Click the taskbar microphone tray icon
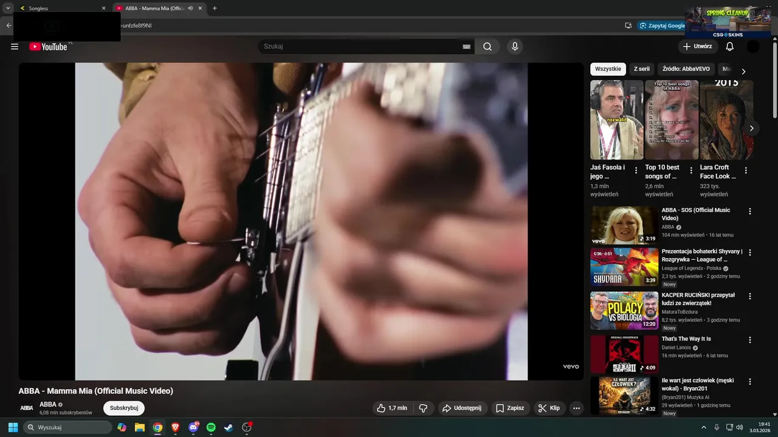 717,427
